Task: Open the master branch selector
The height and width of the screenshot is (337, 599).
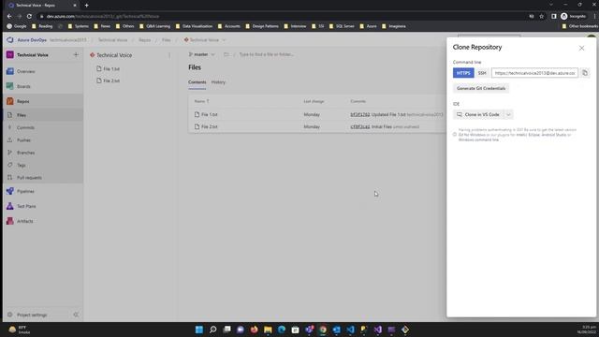Action: tap(202, 54)
